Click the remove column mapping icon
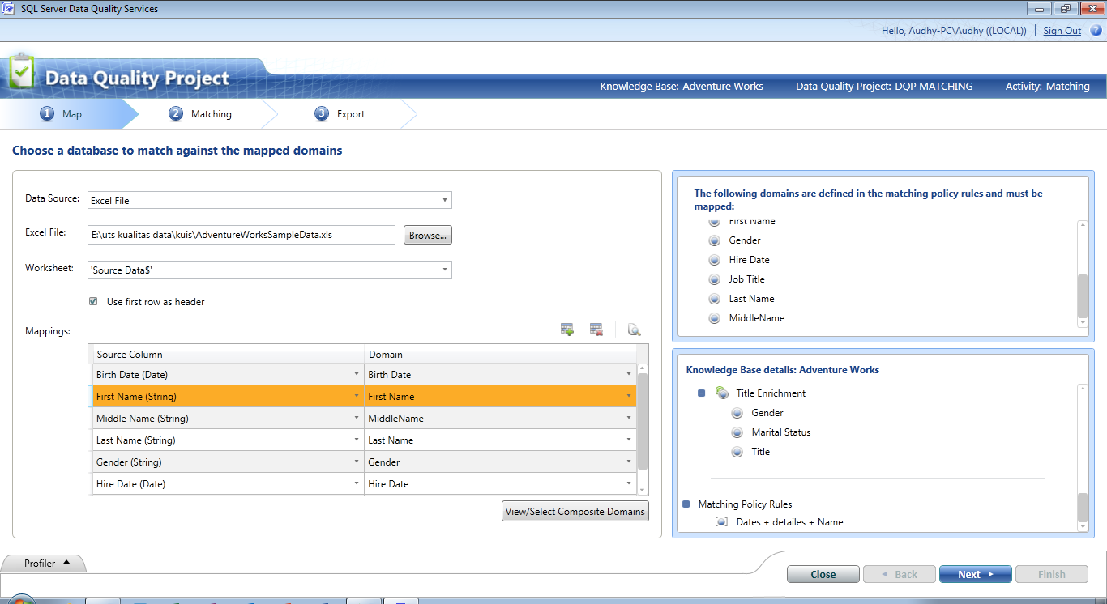The width and height of the screenshot is (1107, 604). pyautogui.click(x=596, y=329)
